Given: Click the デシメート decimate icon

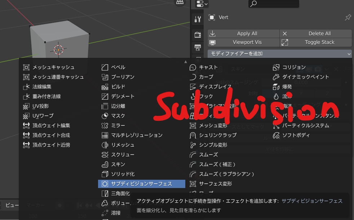Looking at the screenshot, I should 105,96.
